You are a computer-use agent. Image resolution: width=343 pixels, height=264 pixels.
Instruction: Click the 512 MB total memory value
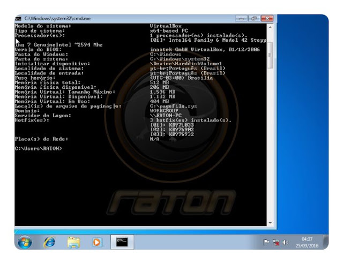160,82
